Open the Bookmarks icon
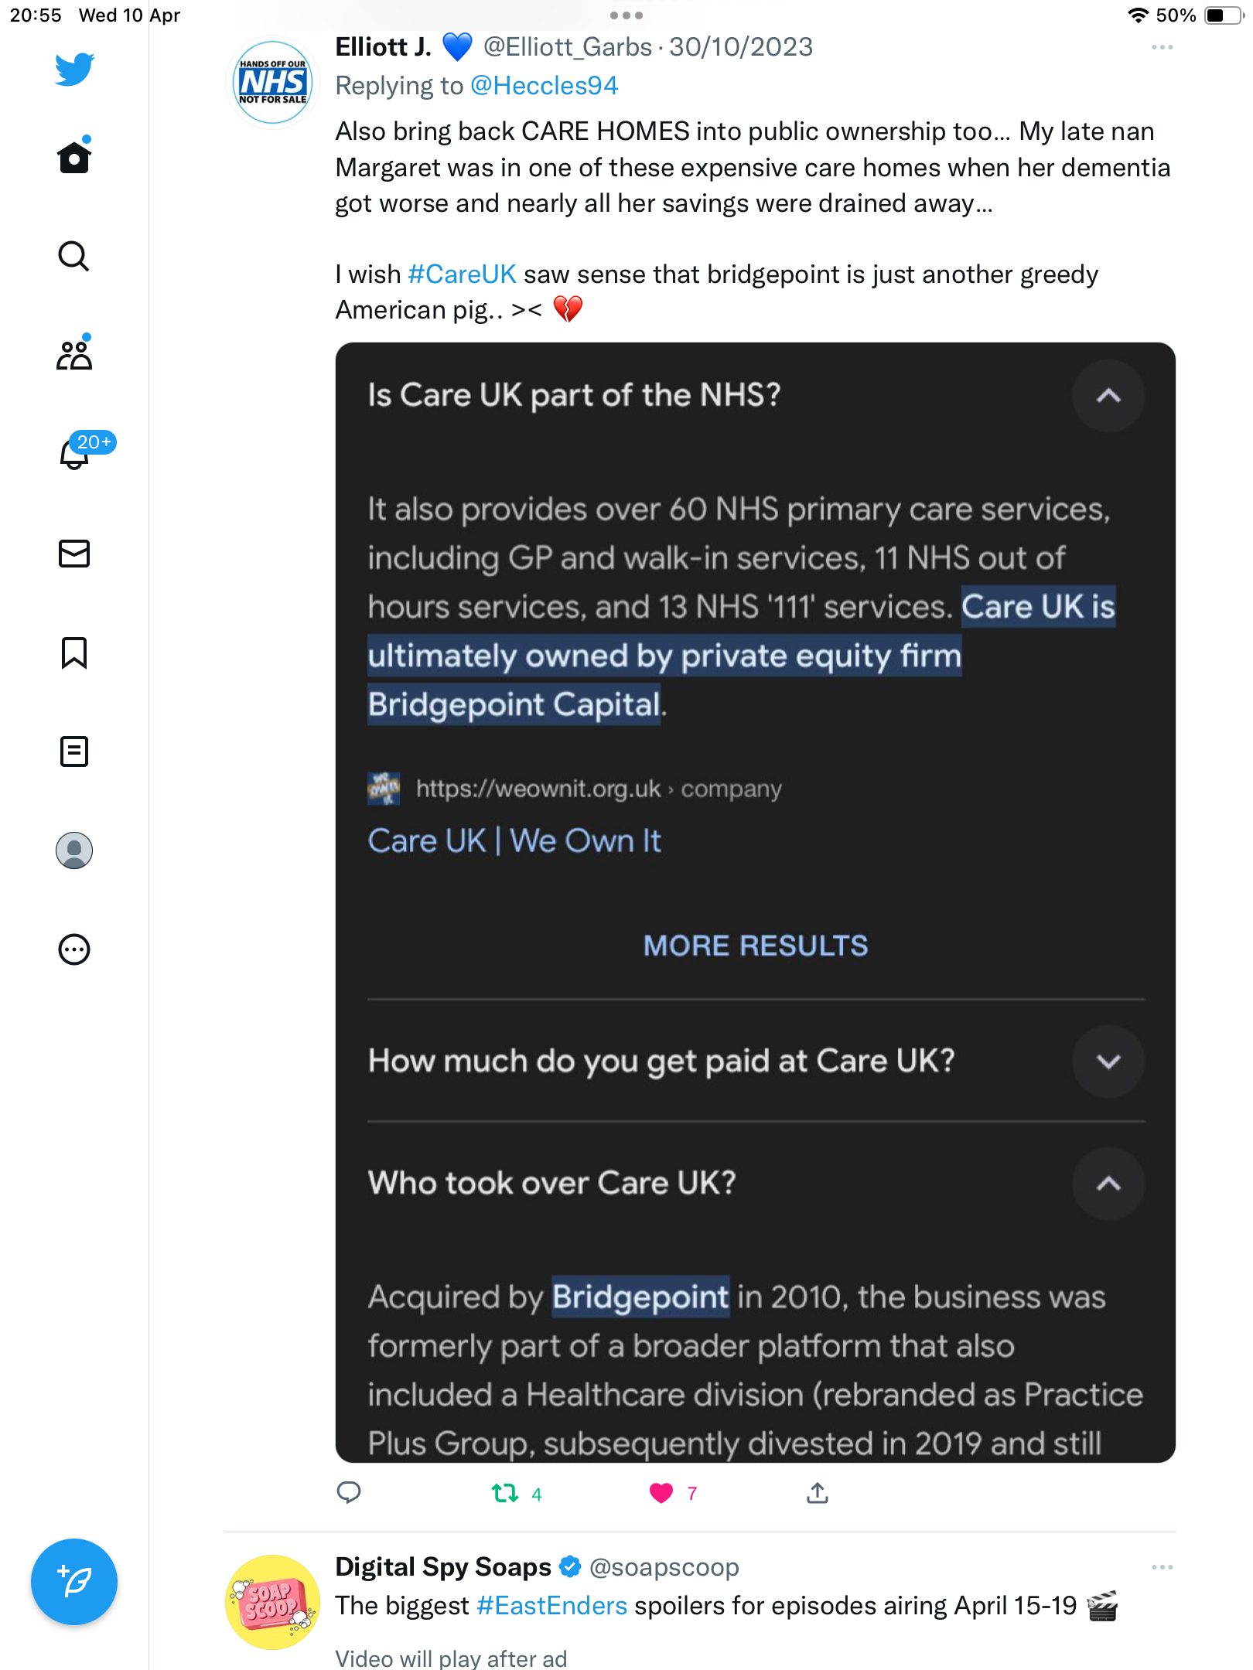 tap(74, 653)
